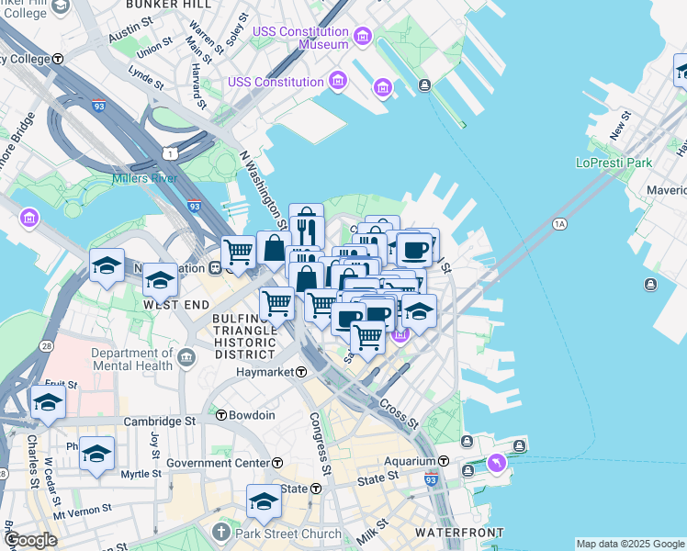Click the shopping cart marker above Bulfinch Triangle label

(x=276, y=303)
